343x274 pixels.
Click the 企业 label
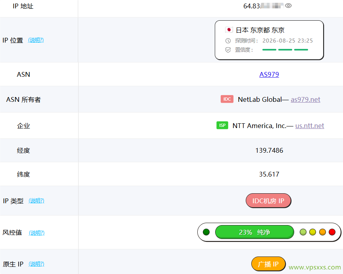[23, 126]
